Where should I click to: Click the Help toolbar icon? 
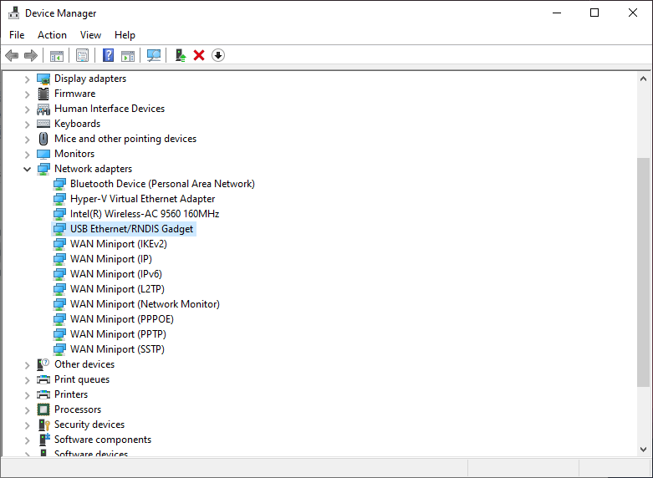tap(108, 55)
